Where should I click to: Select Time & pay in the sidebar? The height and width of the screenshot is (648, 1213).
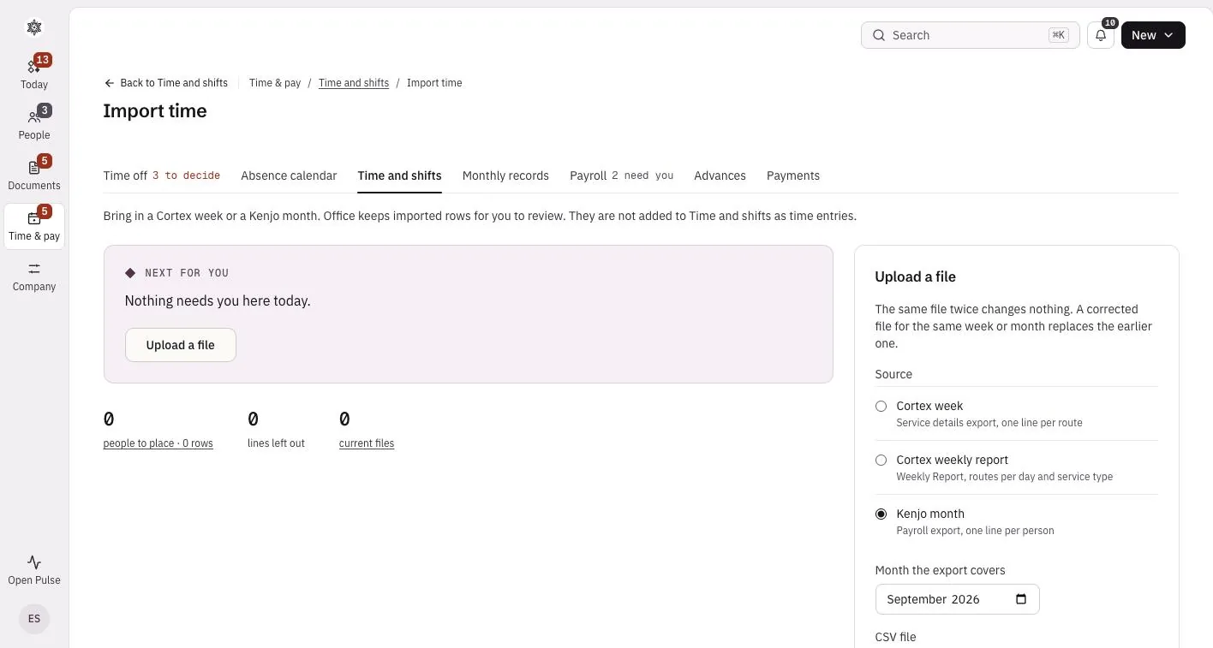34,225
